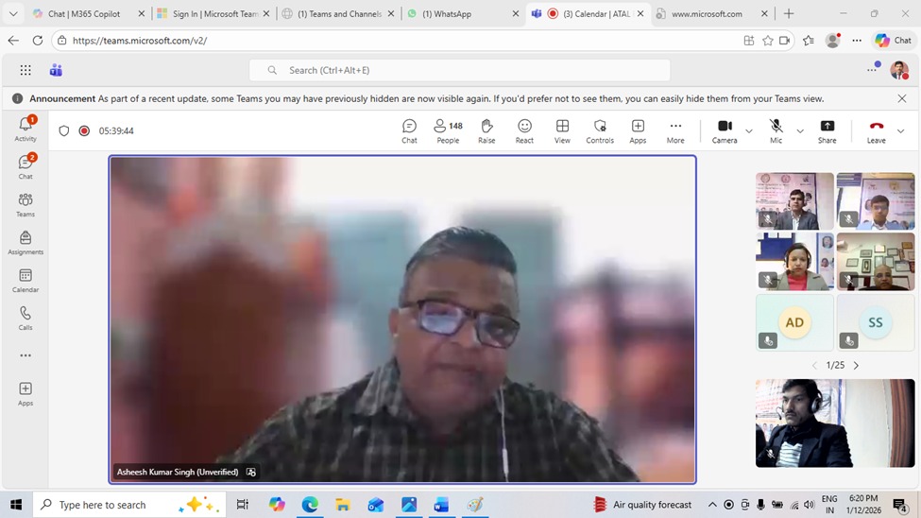Open the Controls meeting menu
The width and height of the screenshot is (921, 518).
(x=600, y=130)
